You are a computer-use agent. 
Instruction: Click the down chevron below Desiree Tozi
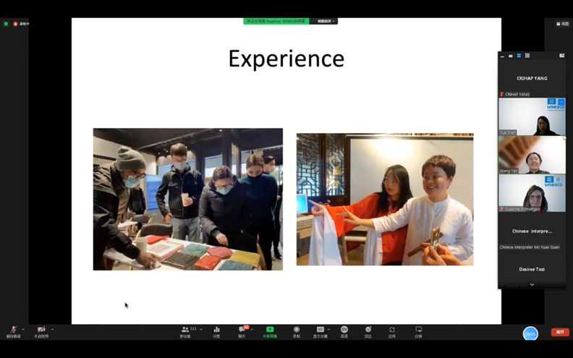coord(532,284)
